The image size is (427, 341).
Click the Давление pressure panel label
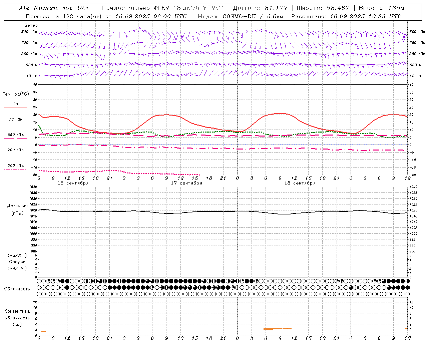point(17,206)
